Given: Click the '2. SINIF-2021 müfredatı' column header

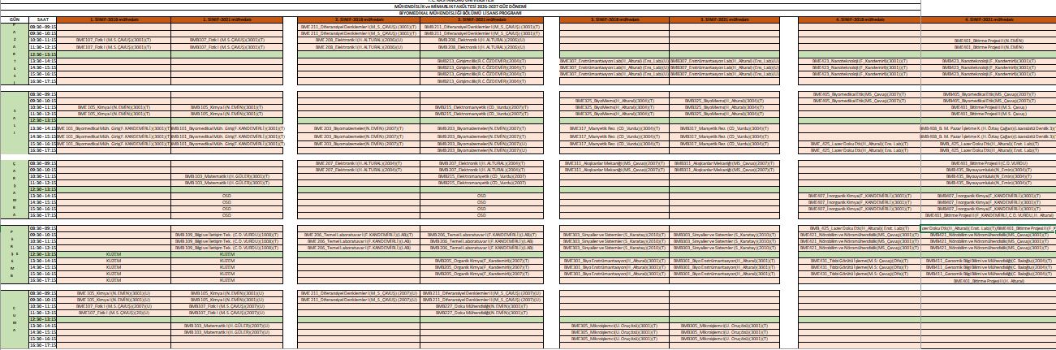Looking at the screenshot, I should pyautogui.click(x=481, y=18).
